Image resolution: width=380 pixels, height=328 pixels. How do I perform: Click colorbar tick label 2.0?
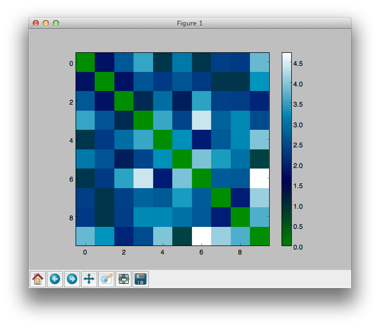point(298,166)
